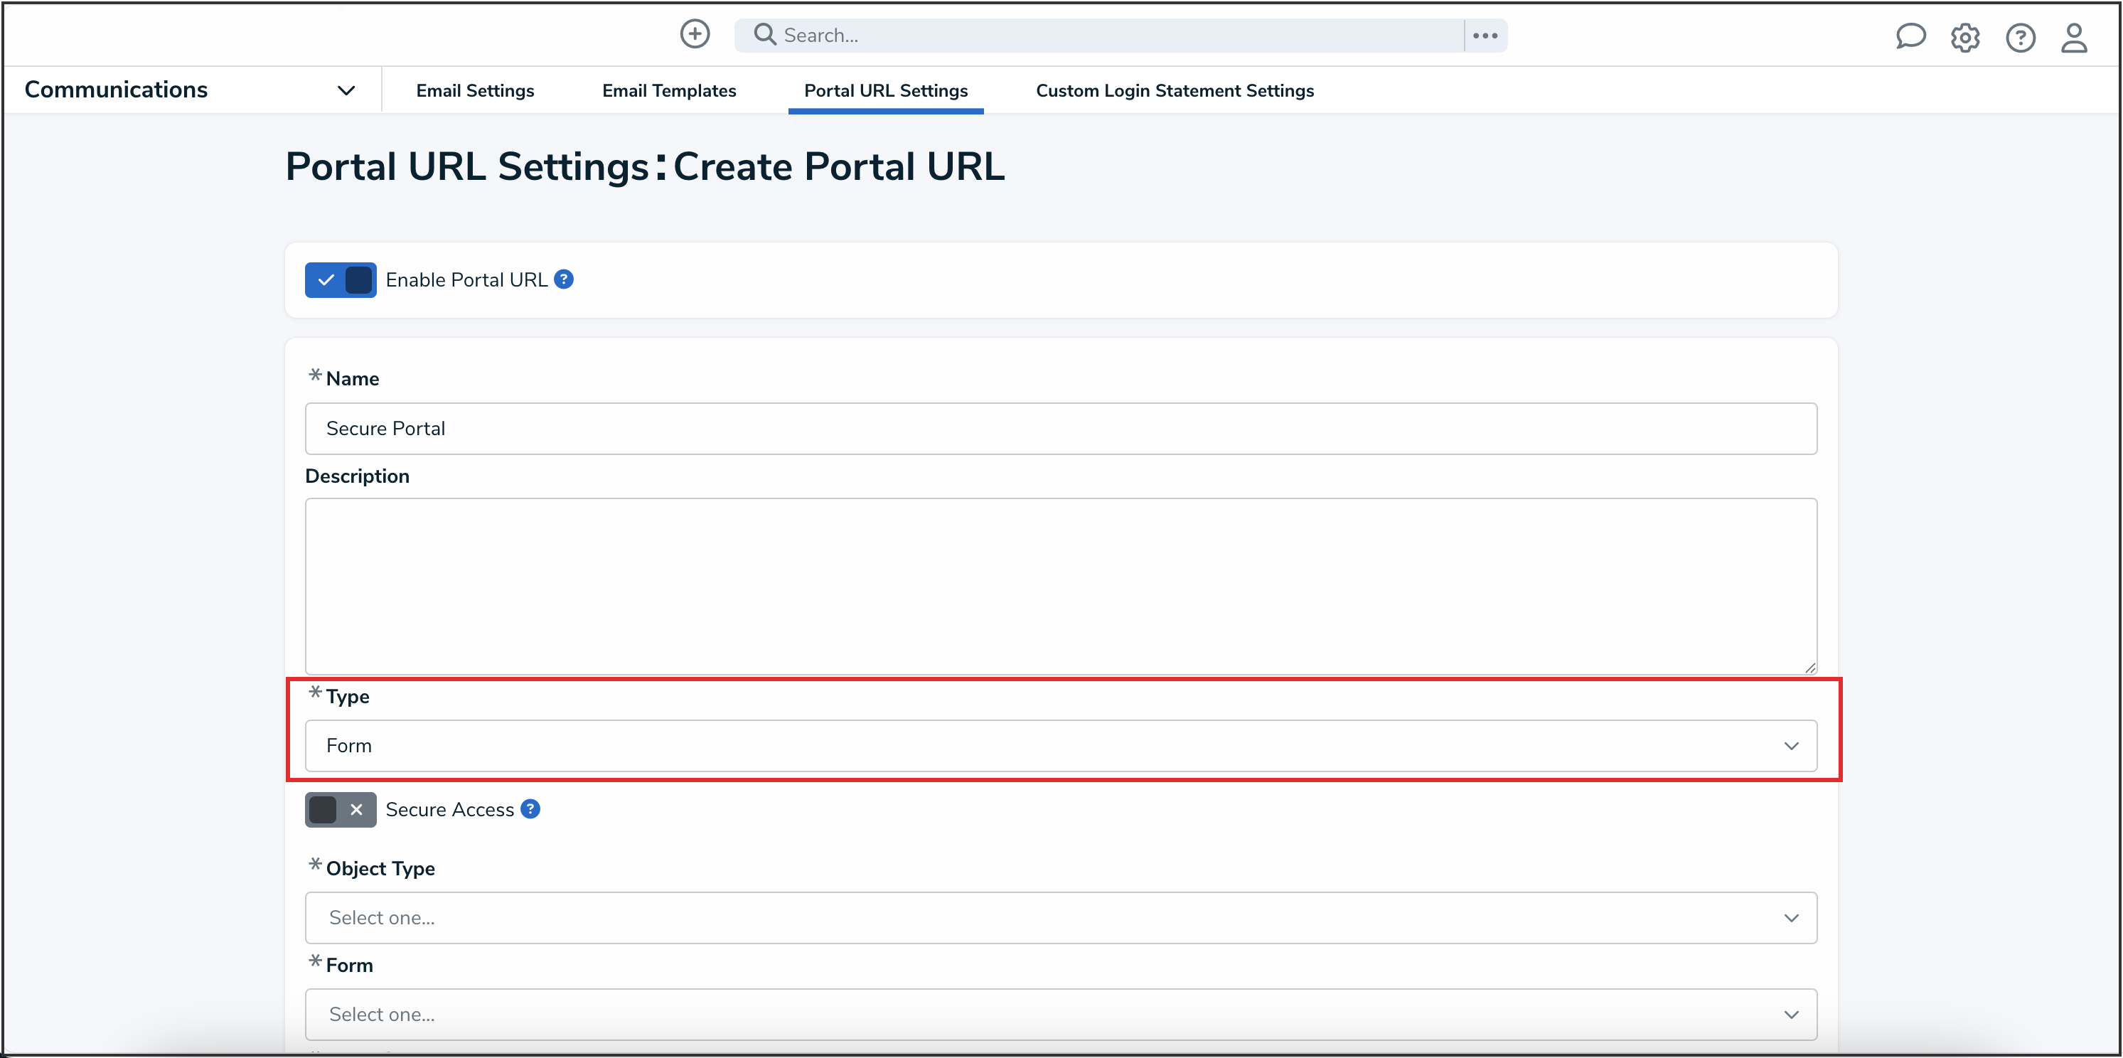Enable the Secure Access toggle
Viewport: 2123px width, 1058px height.
coord(341,810)
